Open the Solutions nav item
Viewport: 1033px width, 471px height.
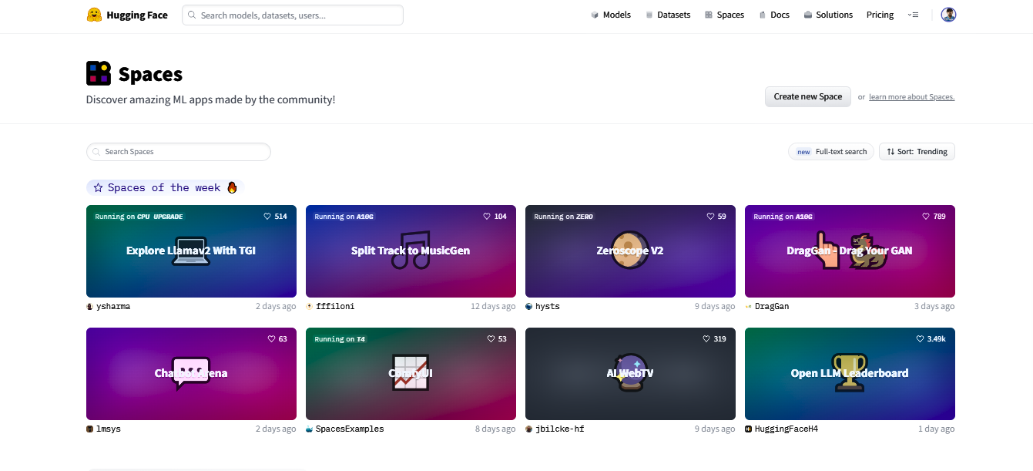point(828,15)
